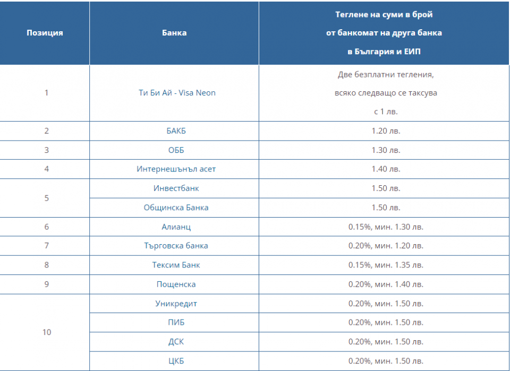Screen dimensions: 510x371
Task: Click the Позиция column header
Action: tap(45, 33)
